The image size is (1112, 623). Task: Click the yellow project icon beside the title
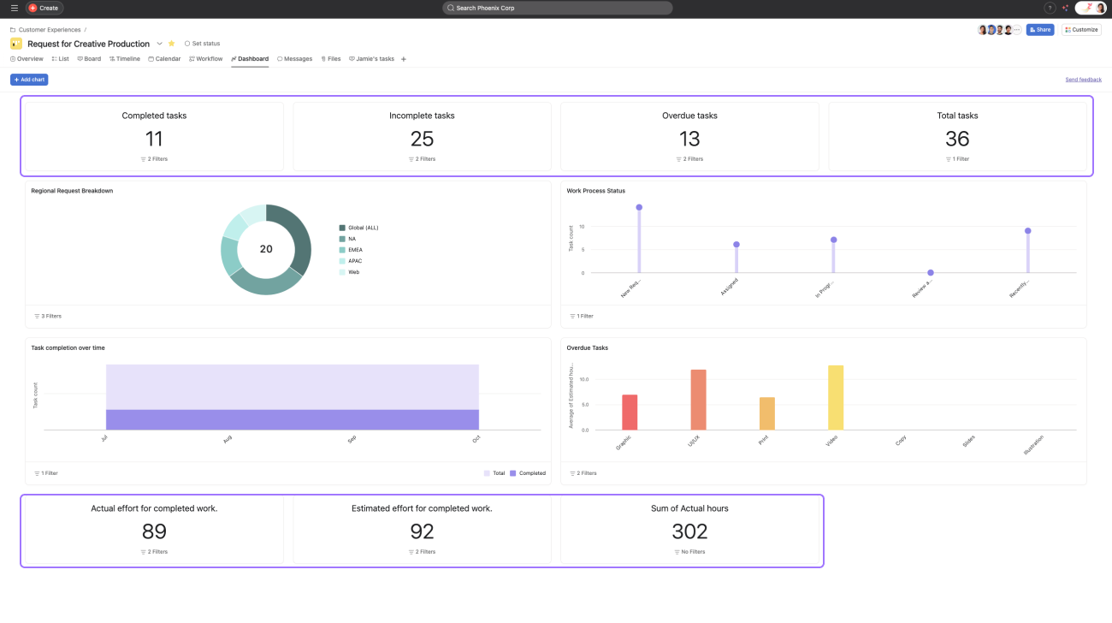click(x=16, y=44)
